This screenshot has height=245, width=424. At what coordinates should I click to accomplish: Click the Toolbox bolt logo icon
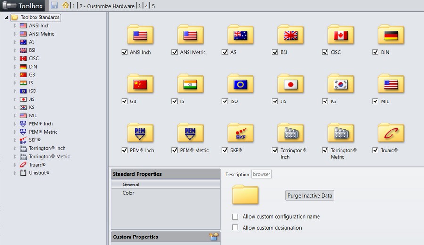coord(9,6)
